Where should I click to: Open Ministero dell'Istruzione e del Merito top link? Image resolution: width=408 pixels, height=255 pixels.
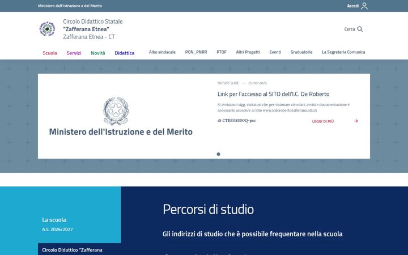[70, 6]
